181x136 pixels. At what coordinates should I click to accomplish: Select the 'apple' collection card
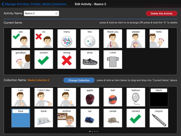[90, 97]
